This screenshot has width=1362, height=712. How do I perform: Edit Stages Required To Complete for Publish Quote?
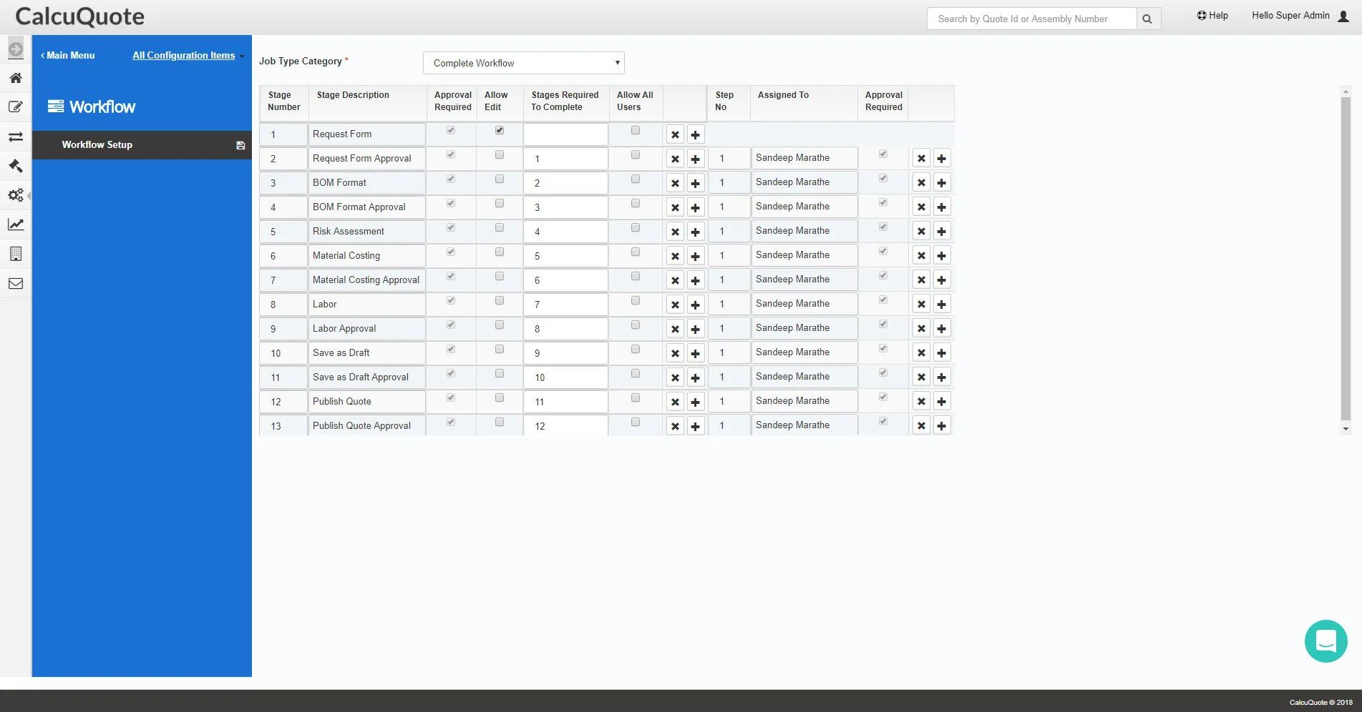565,402
